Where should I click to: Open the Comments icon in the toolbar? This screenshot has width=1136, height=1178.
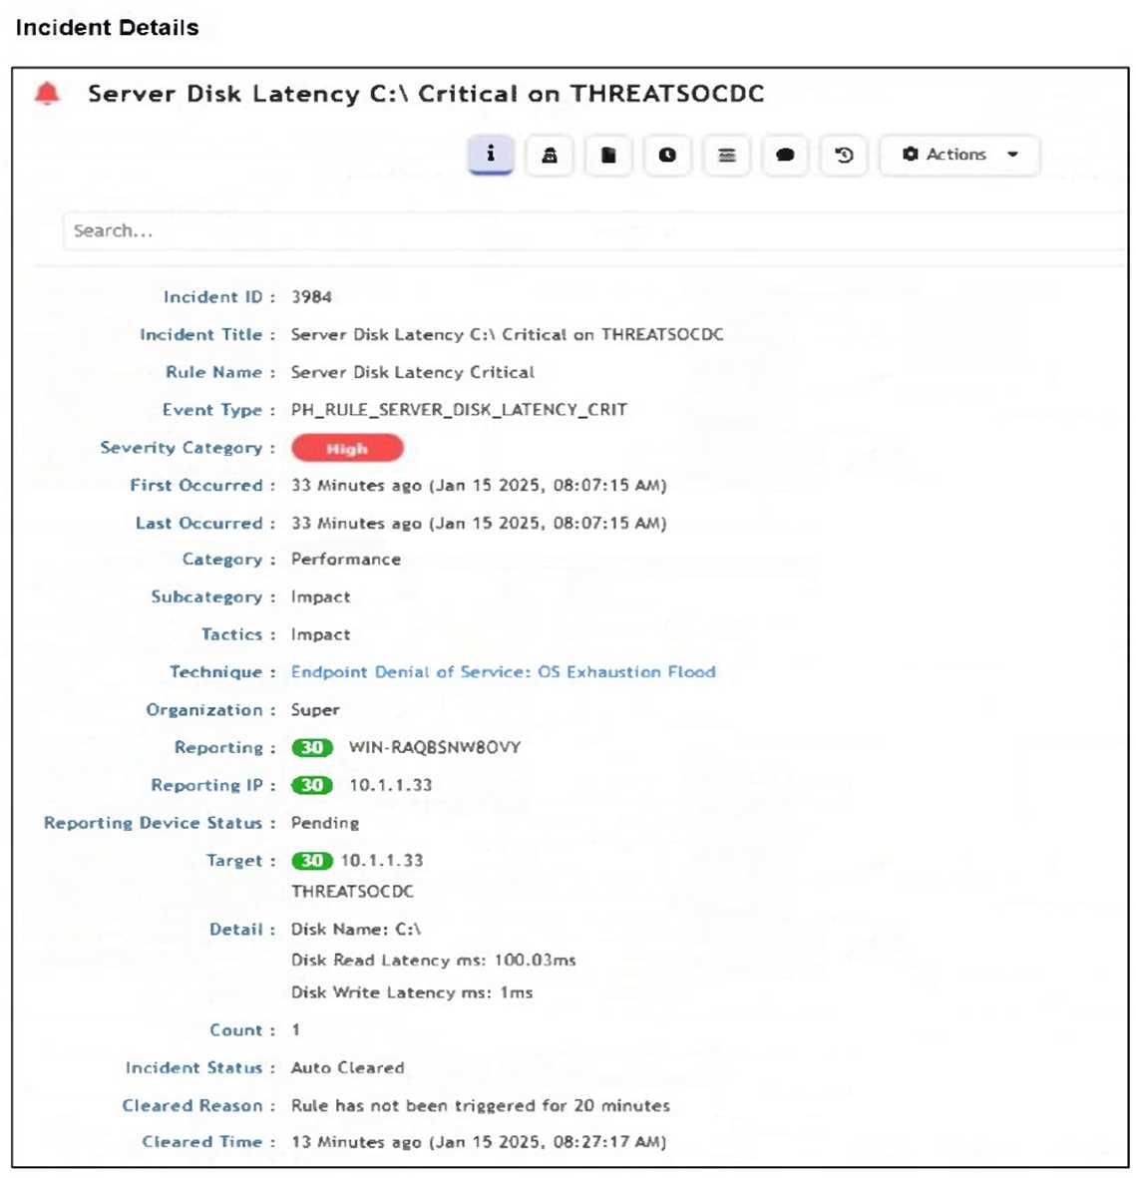[x=785, y=155]
